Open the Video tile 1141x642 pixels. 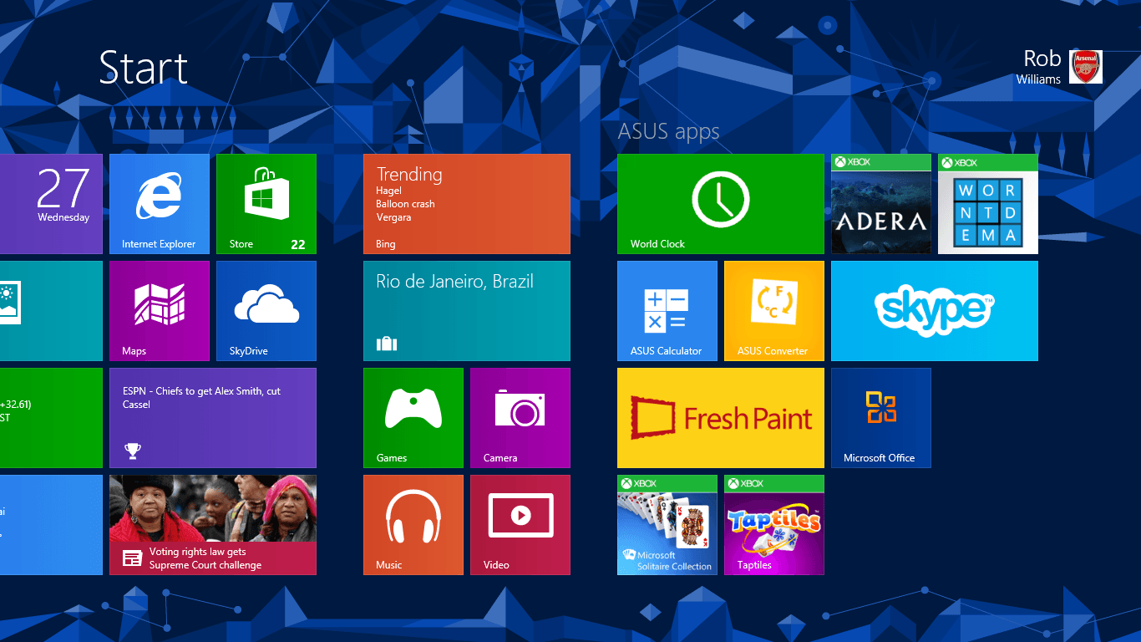click(520, 524)
